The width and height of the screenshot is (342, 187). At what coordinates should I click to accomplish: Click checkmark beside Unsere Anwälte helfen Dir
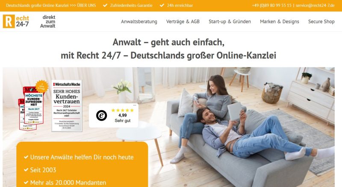(26, 157)
